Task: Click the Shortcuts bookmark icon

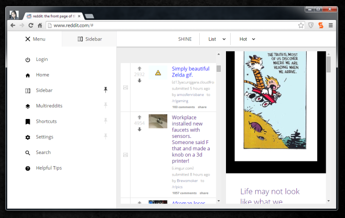Action: click(x=28, y=122)
